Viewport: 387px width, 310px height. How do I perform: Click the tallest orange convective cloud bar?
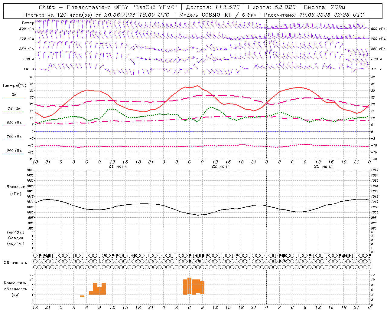tap(189, 286)
